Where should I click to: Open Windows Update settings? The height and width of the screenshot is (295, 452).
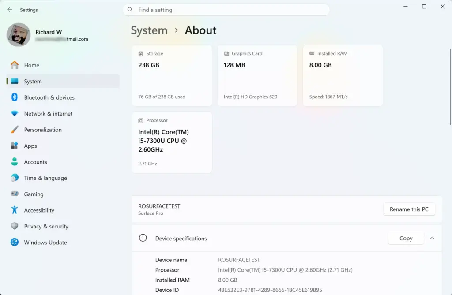point(63,243)
